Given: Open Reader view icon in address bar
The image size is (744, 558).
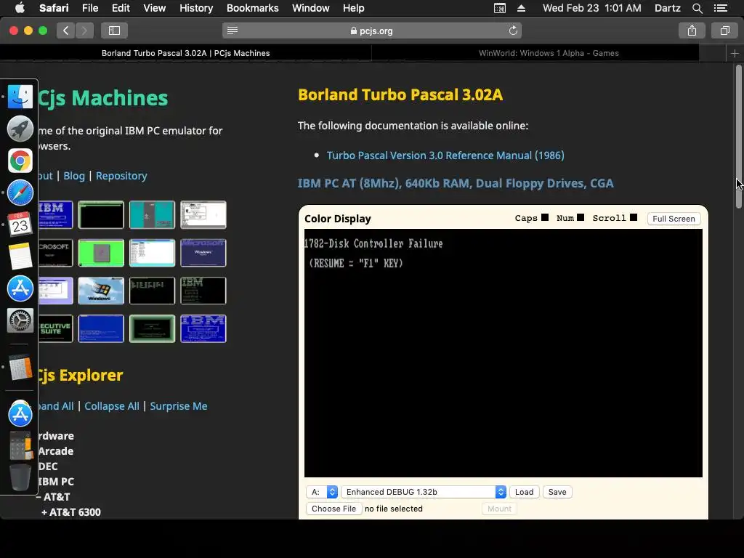Looking at the screenshot, I should click(x=232, y=31).
